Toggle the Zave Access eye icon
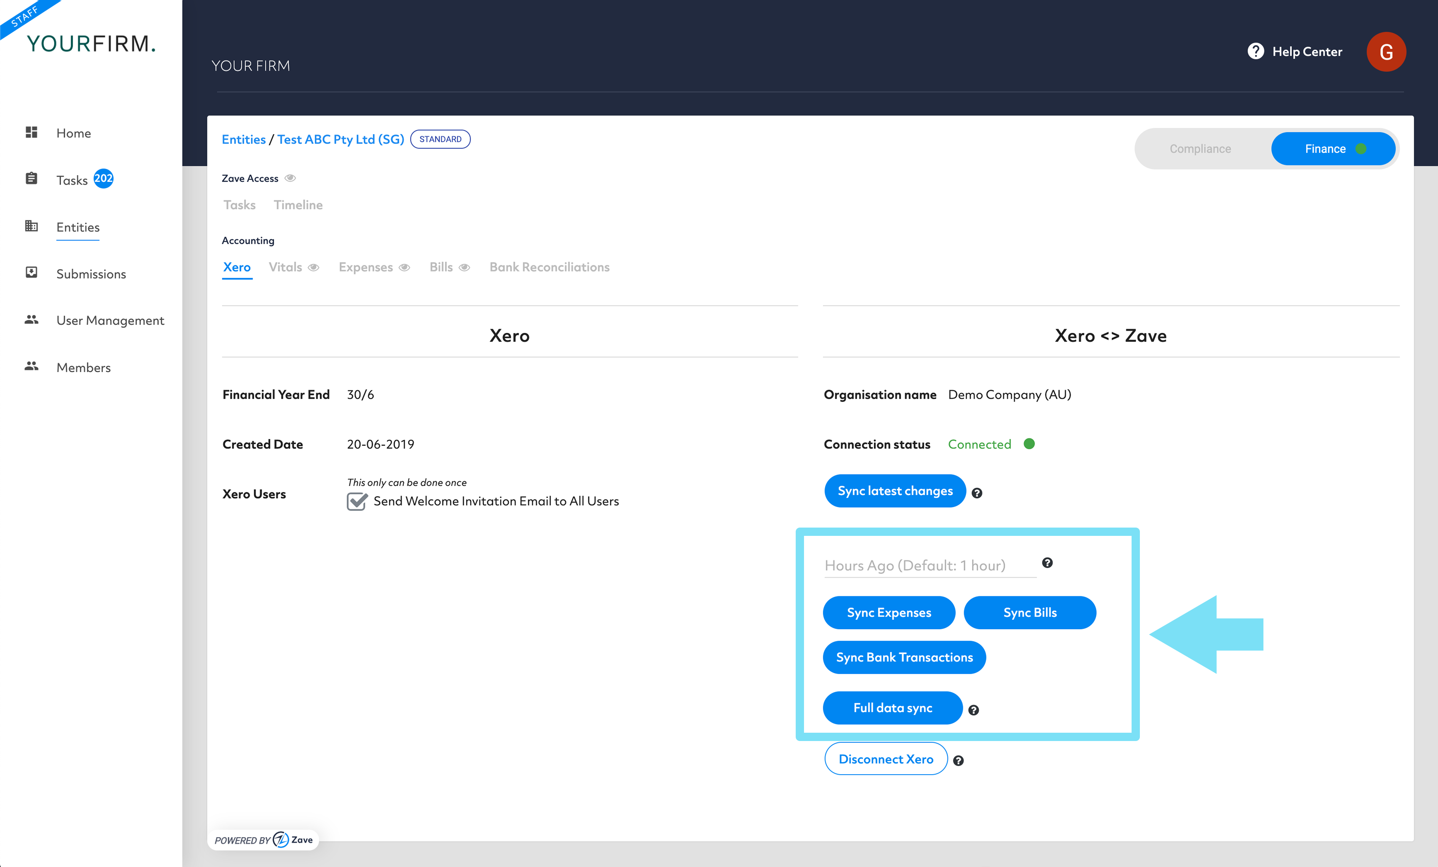This screenshot has height=867, width=1438. (x=290, y=178)
